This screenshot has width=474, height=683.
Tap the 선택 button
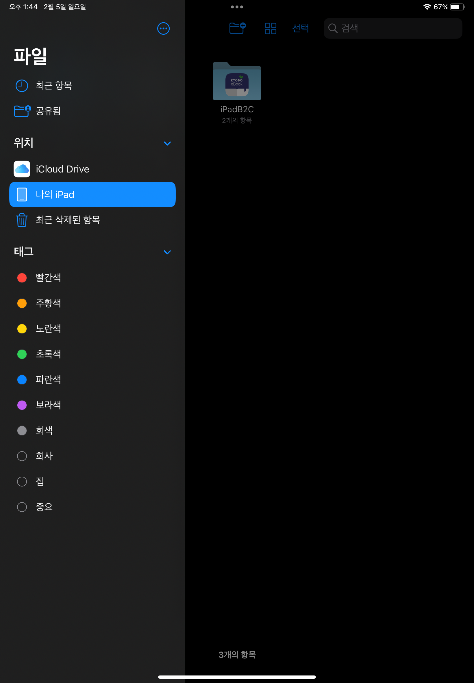point(300,28)
